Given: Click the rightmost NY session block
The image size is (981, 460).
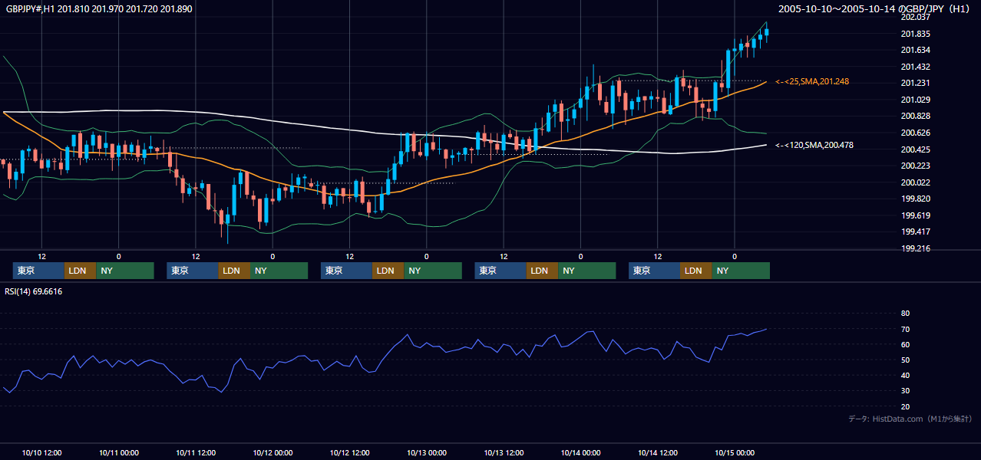Looking at the screenshot, I should 741,271.
